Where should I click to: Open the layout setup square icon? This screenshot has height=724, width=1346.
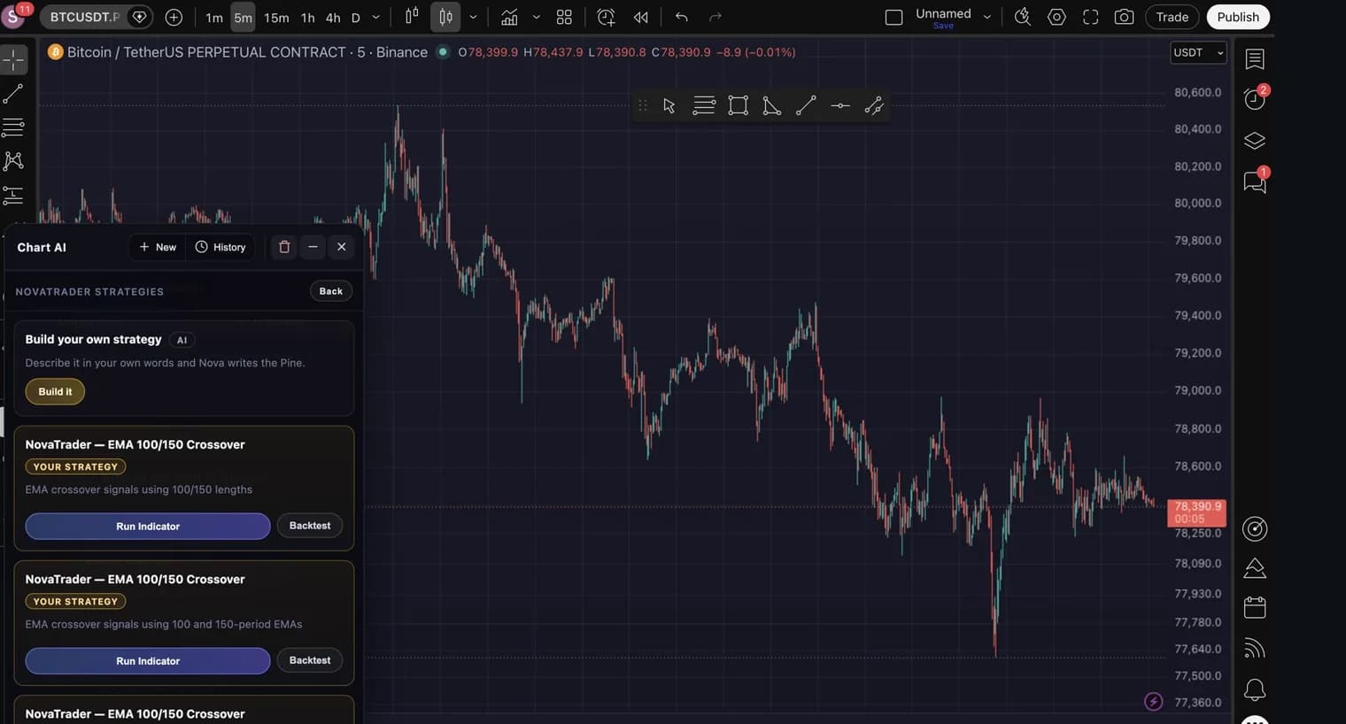click(x=893, y=17)
